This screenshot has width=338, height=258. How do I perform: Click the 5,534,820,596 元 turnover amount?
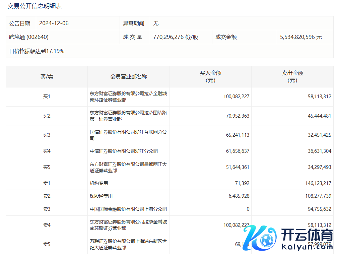pos(301,37)
